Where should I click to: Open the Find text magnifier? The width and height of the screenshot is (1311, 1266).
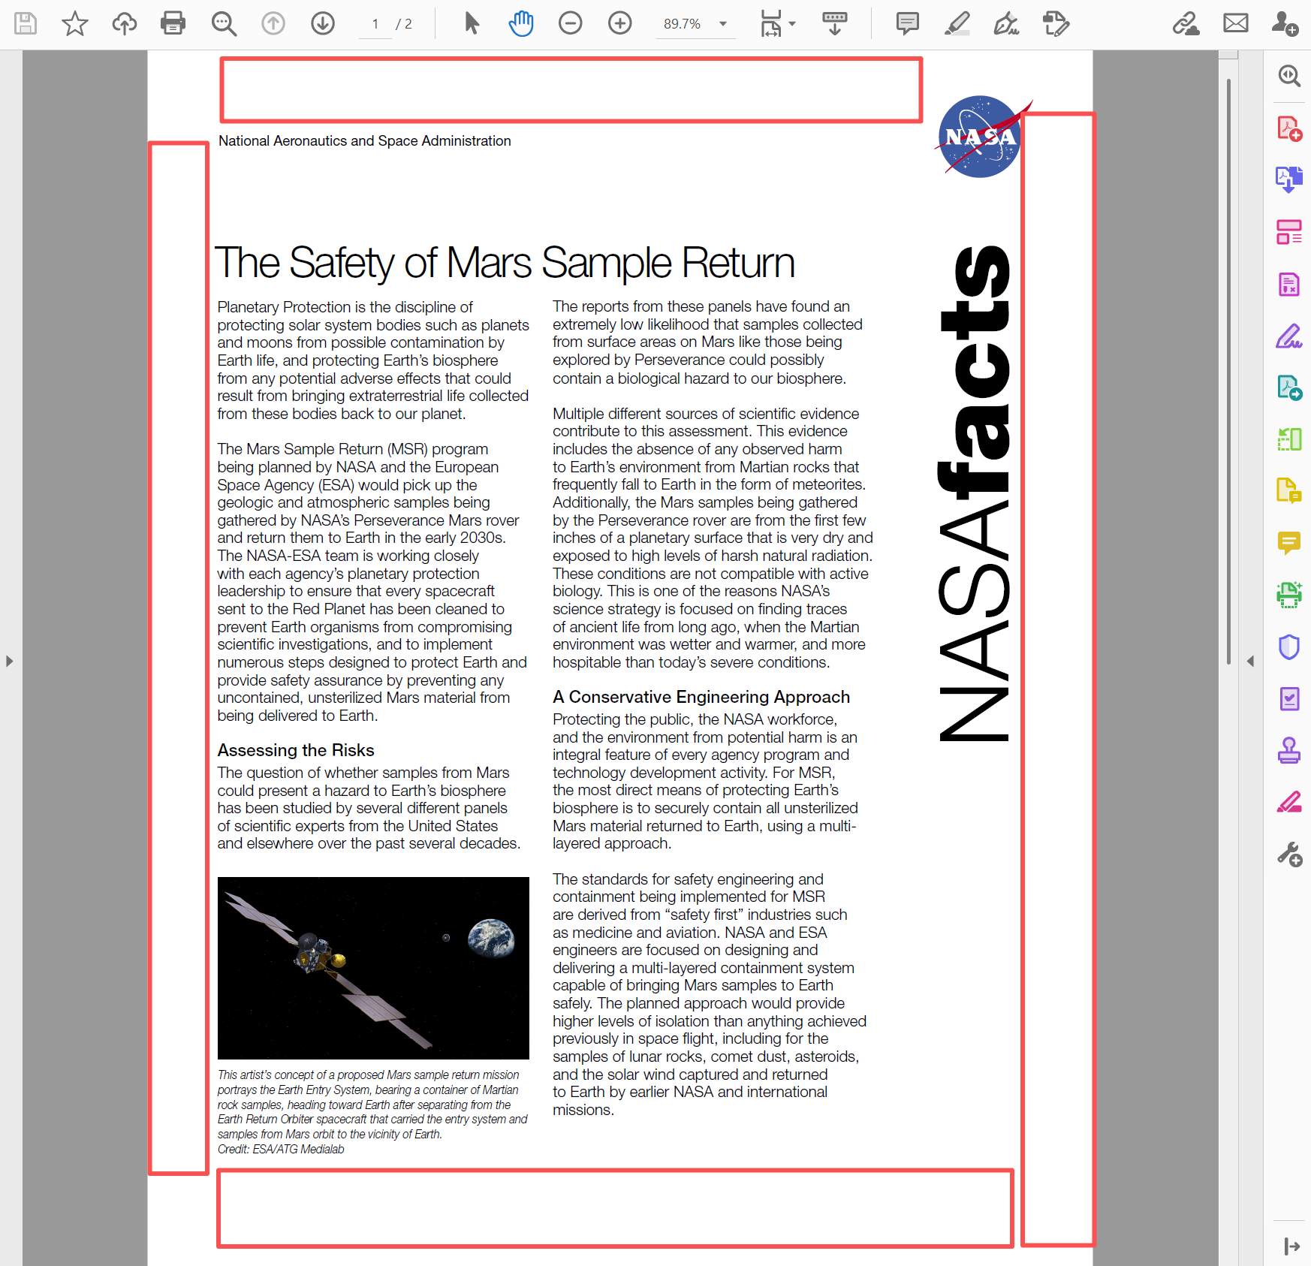point(223,23)
